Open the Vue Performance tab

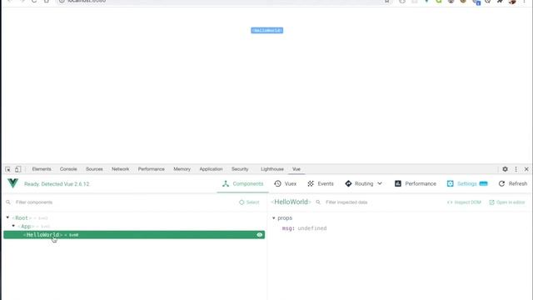415,183
